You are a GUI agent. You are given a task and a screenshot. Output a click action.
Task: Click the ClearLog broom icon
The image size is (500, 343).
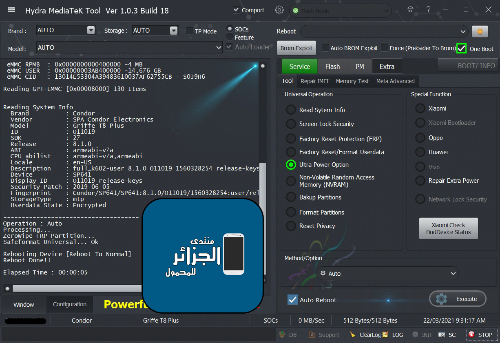(353, 334)
